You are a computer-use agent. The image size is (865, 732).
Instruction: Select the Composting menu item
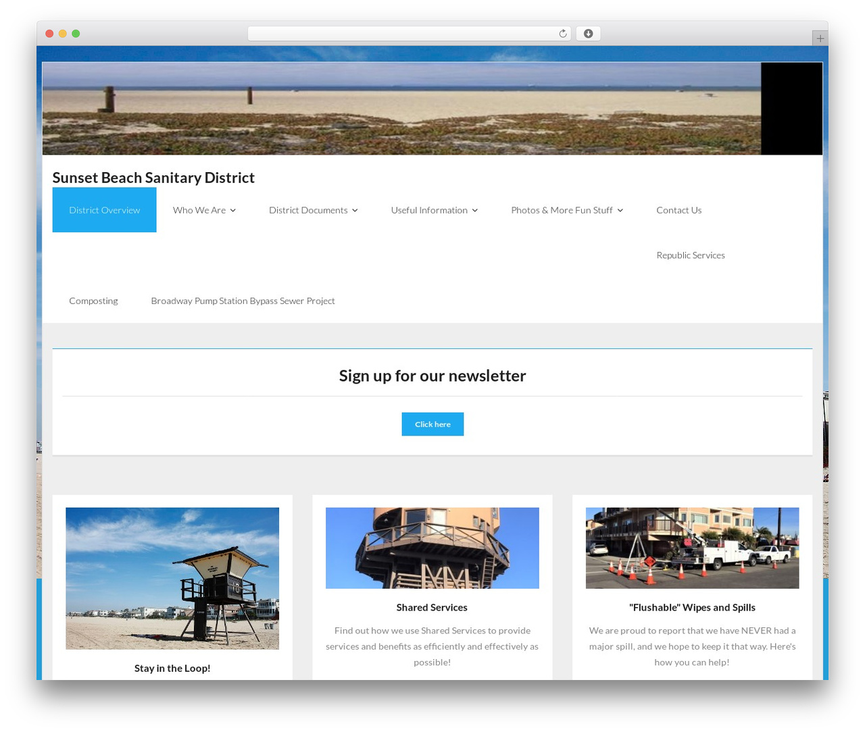click(93, 300)
